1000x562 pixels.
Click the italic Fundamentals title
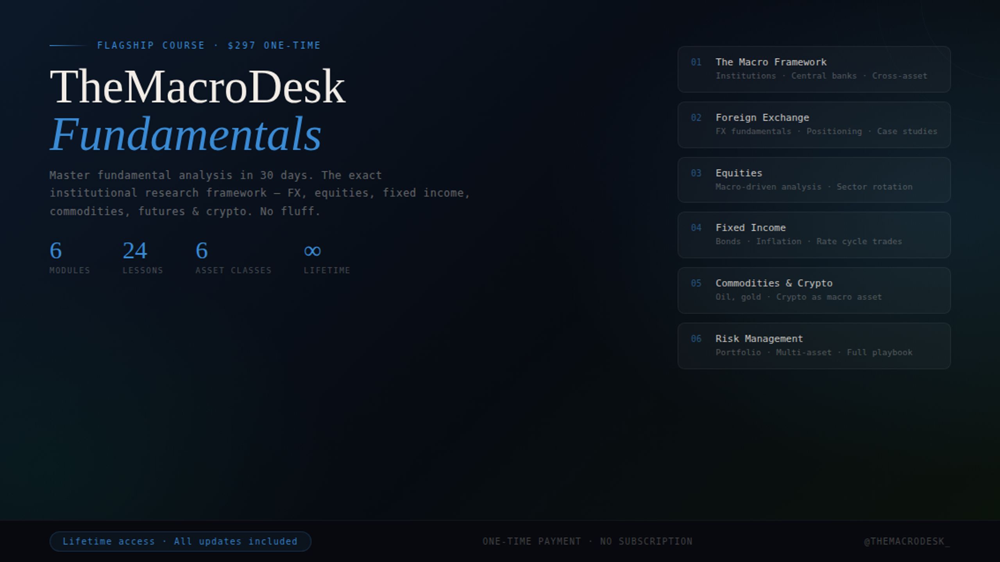pyautogui.click(x=186, y=134)
